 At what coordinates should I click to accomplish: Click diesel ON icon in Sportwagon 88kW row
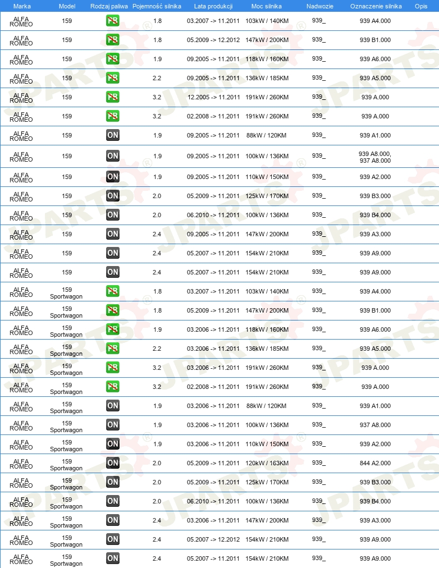113,406
